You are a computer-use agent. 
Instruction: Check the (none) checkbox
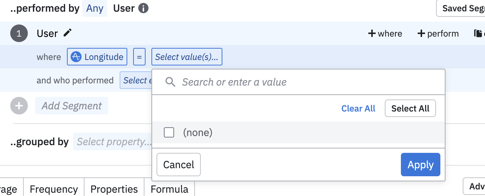pos(169,132)
